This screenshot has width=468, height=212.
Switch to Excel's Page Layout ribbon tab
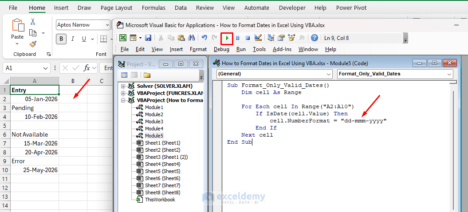coord(116,8)
